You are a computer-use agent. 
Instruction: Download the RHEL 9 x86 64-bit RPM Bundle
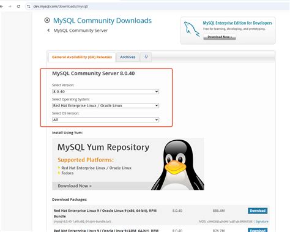coord(258,211)
